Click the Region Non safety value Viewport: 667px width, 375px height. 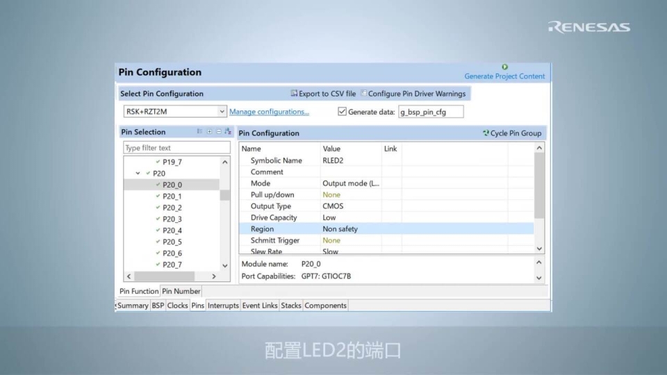pyautogui.click(x=340, y=228)
